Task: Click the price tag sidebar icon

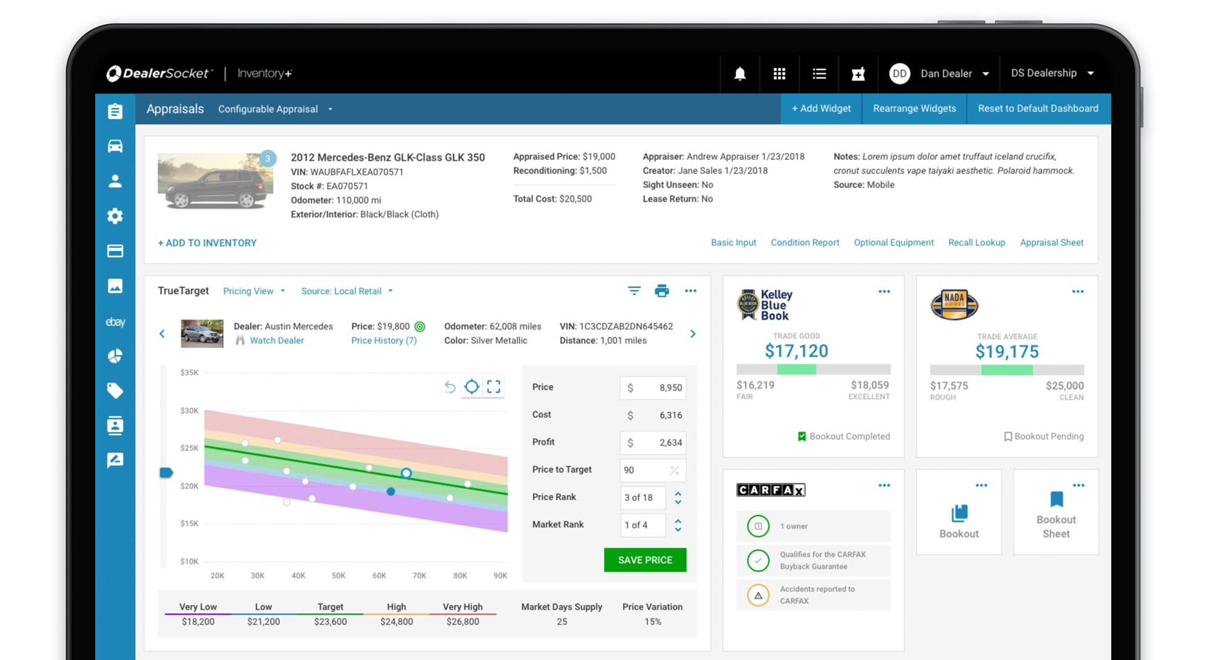Action: (x=115, y=390)
